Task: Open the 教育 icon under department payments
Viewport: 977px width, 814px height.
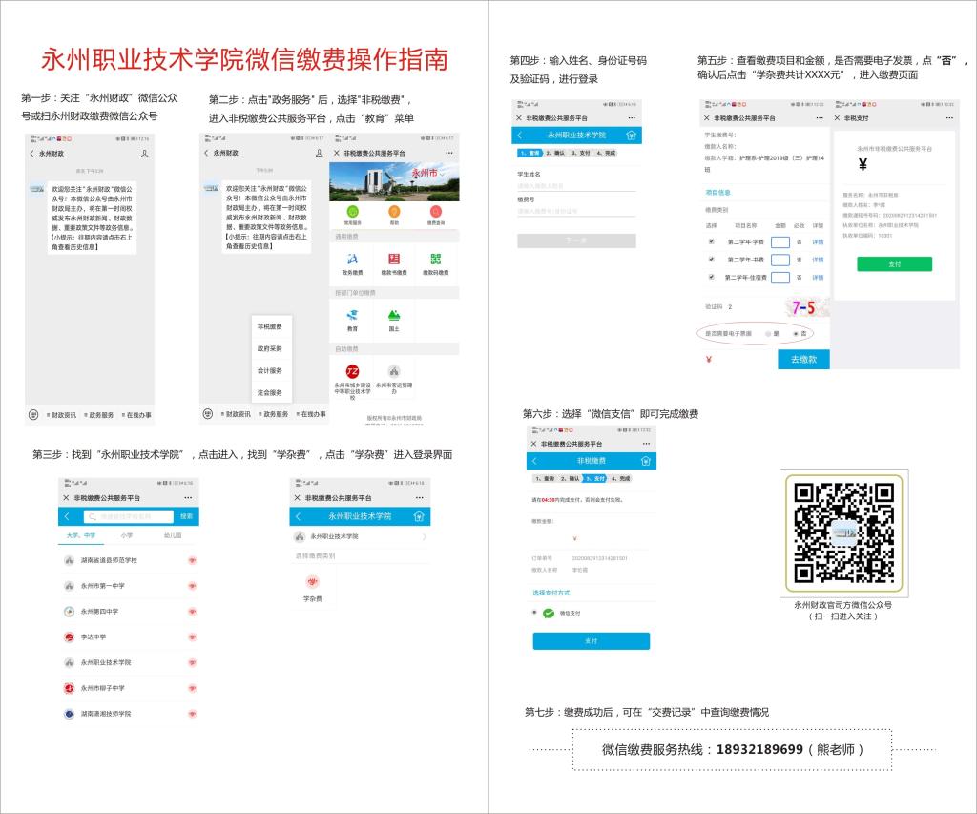Action: pyautogui.click(x=352, y=315)
